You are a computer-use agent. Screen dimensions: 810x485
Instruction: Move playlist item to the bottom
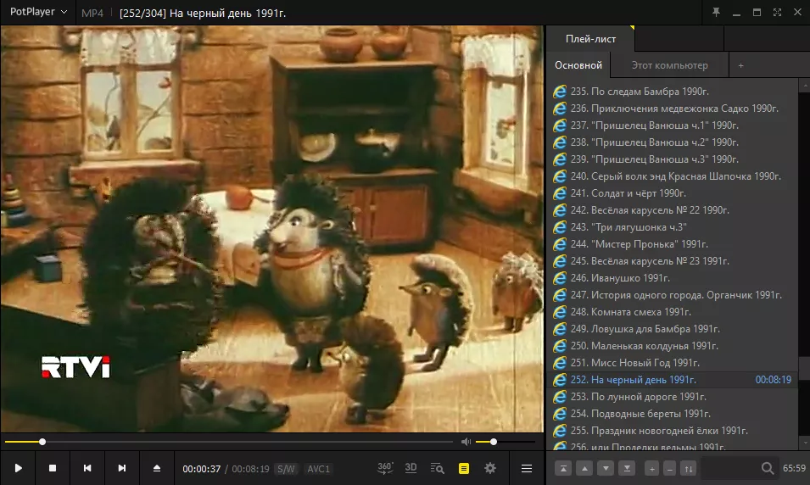(627, 469)
